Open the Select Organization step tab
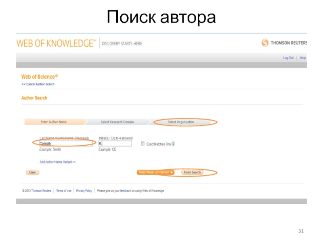The width and height of the screenshot is (323, 242). [x=181, y=122]
